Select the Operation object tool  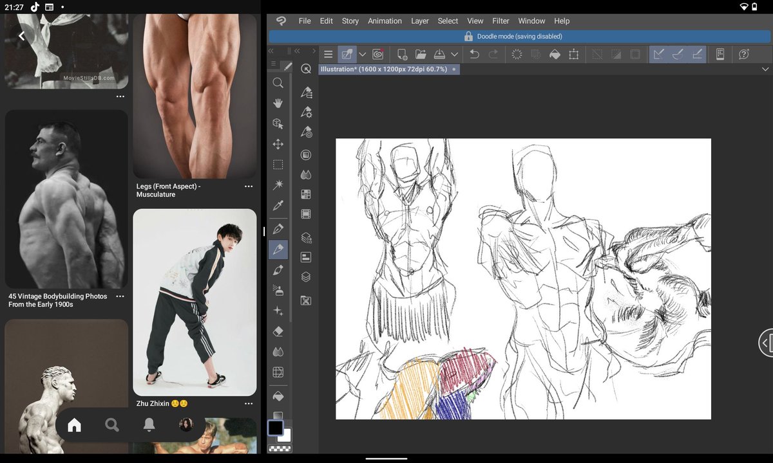click(278, 124)
